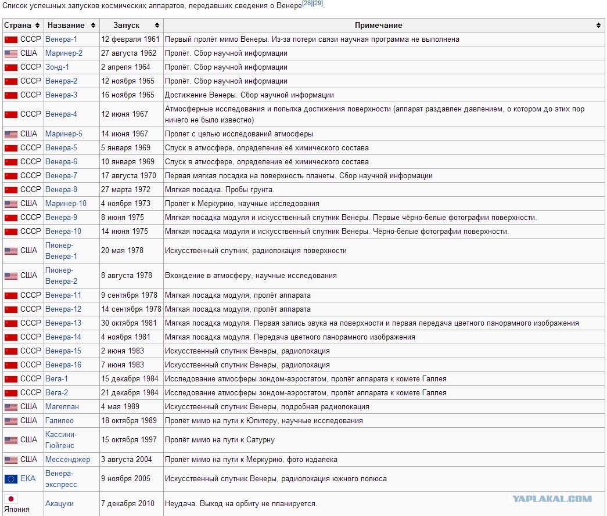This screenshot has width=607, height=516.
Task: Click the Примечание column header
Action: click(384, 25)
